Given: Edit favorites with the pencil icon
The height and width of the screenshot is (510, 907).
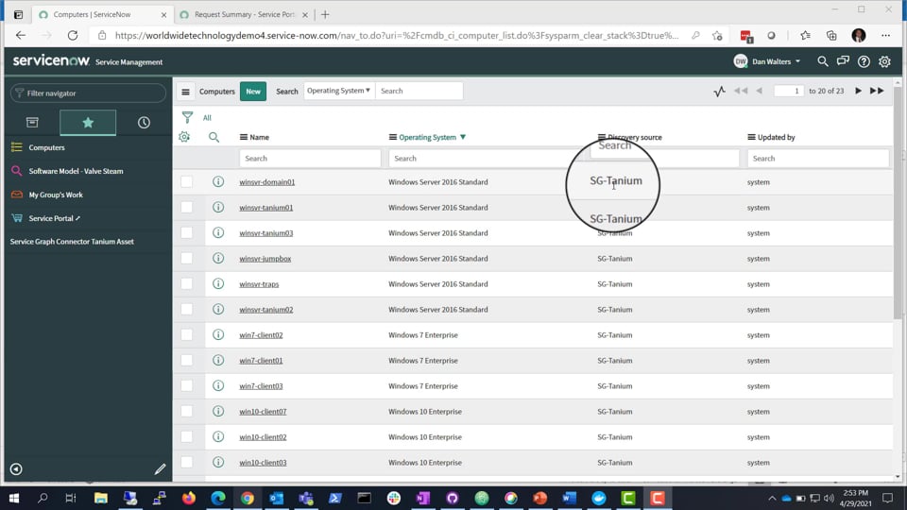Looking at the screenshot, I should (160, 469).
